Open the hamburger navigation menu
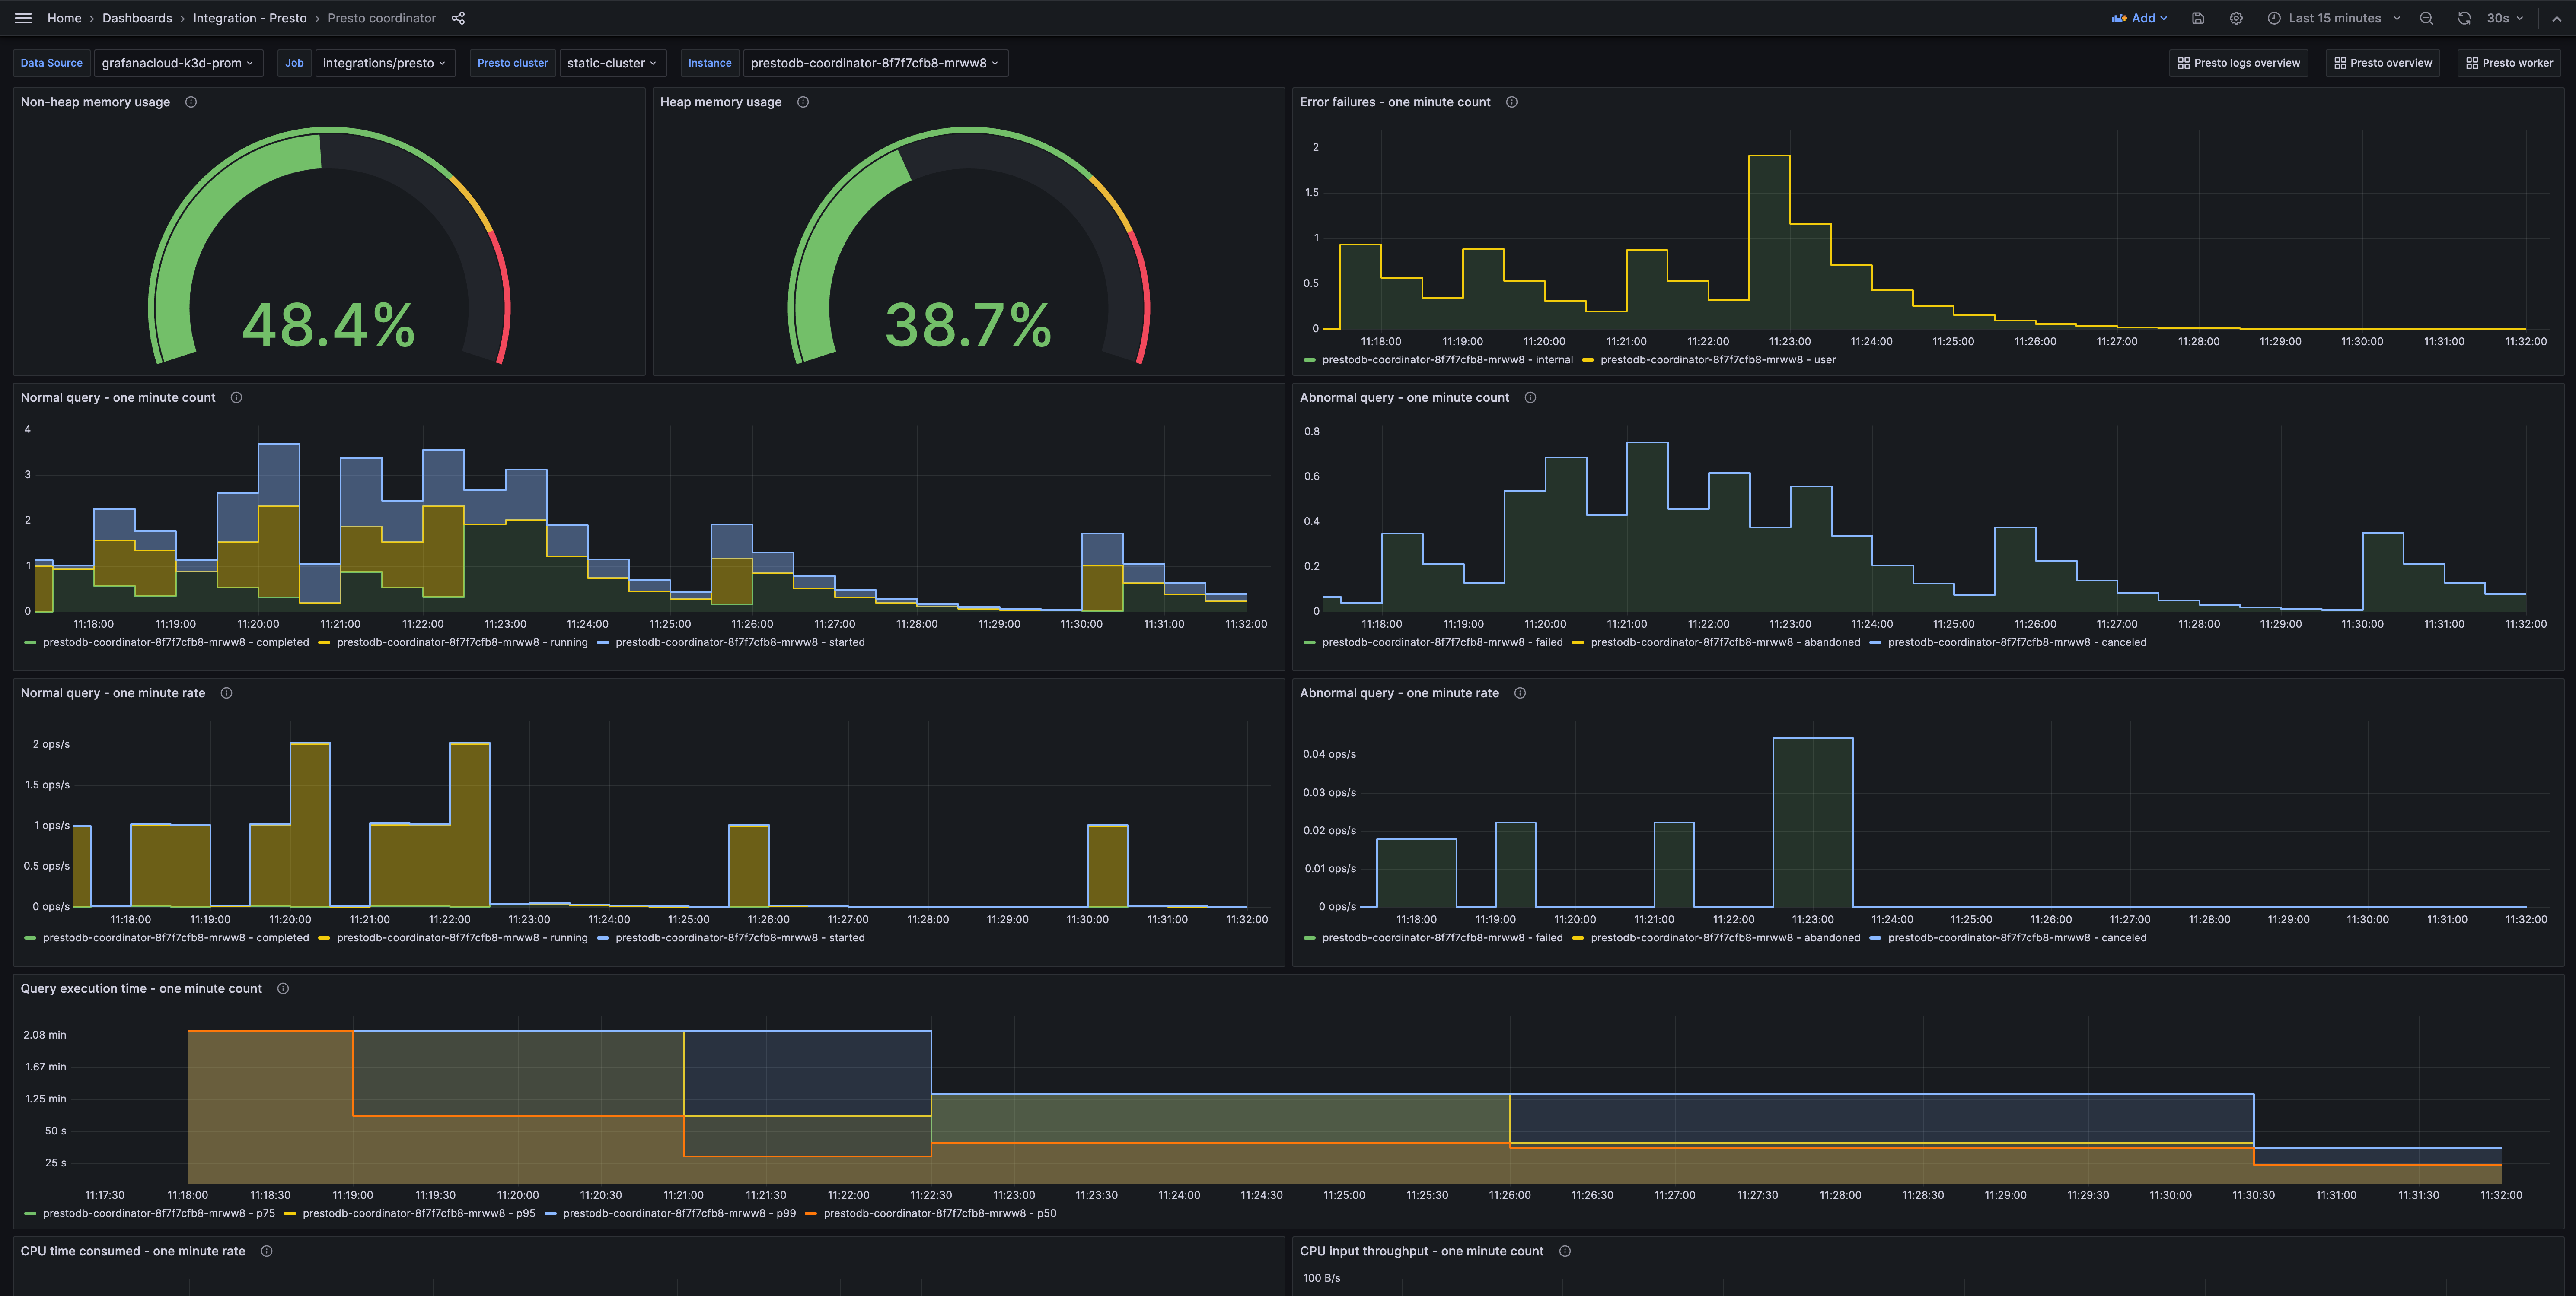Image resolution: width=2576 pixels, height=1296 pixels. click(x=23, y=18)
